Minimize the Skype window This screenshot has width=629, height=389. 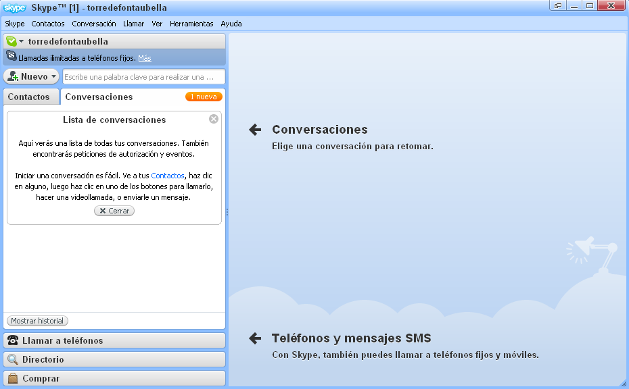tap(574, 5)
